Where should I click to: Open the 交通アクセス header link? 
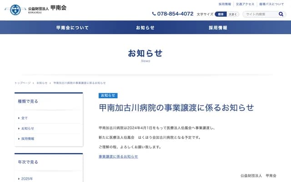pos(245,4)
